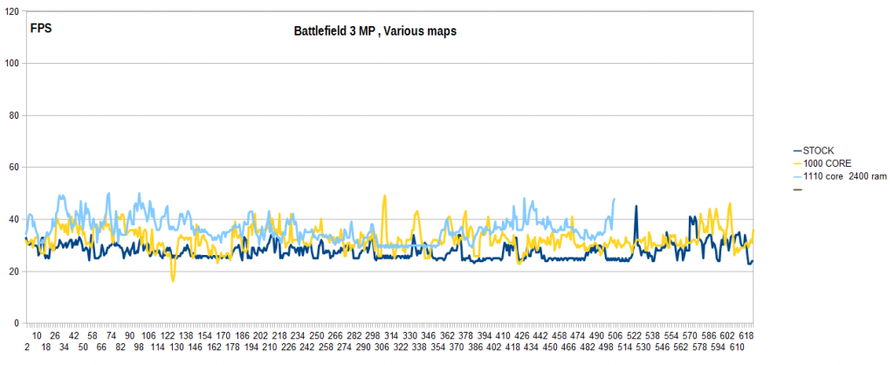Viewport: 894px width, 365px height.
Task: Click the y-axis value "20"
Action: coord(12,272)
